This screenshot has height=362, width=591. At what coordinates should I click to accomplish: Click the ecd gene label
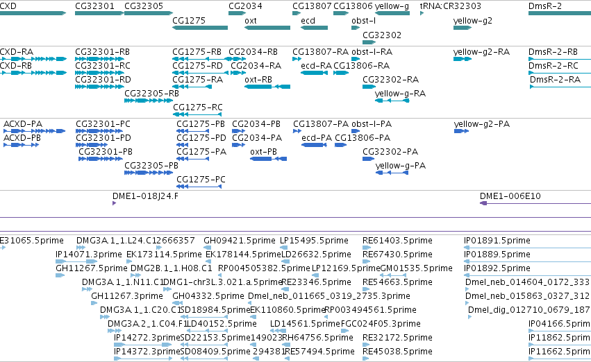point(308,20)
